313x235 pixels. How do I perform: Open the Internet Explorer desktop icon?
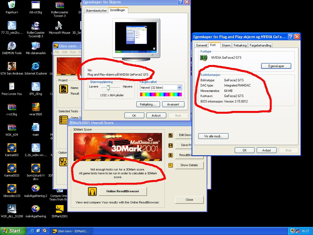pyautogui.click(x=36, y=66)
